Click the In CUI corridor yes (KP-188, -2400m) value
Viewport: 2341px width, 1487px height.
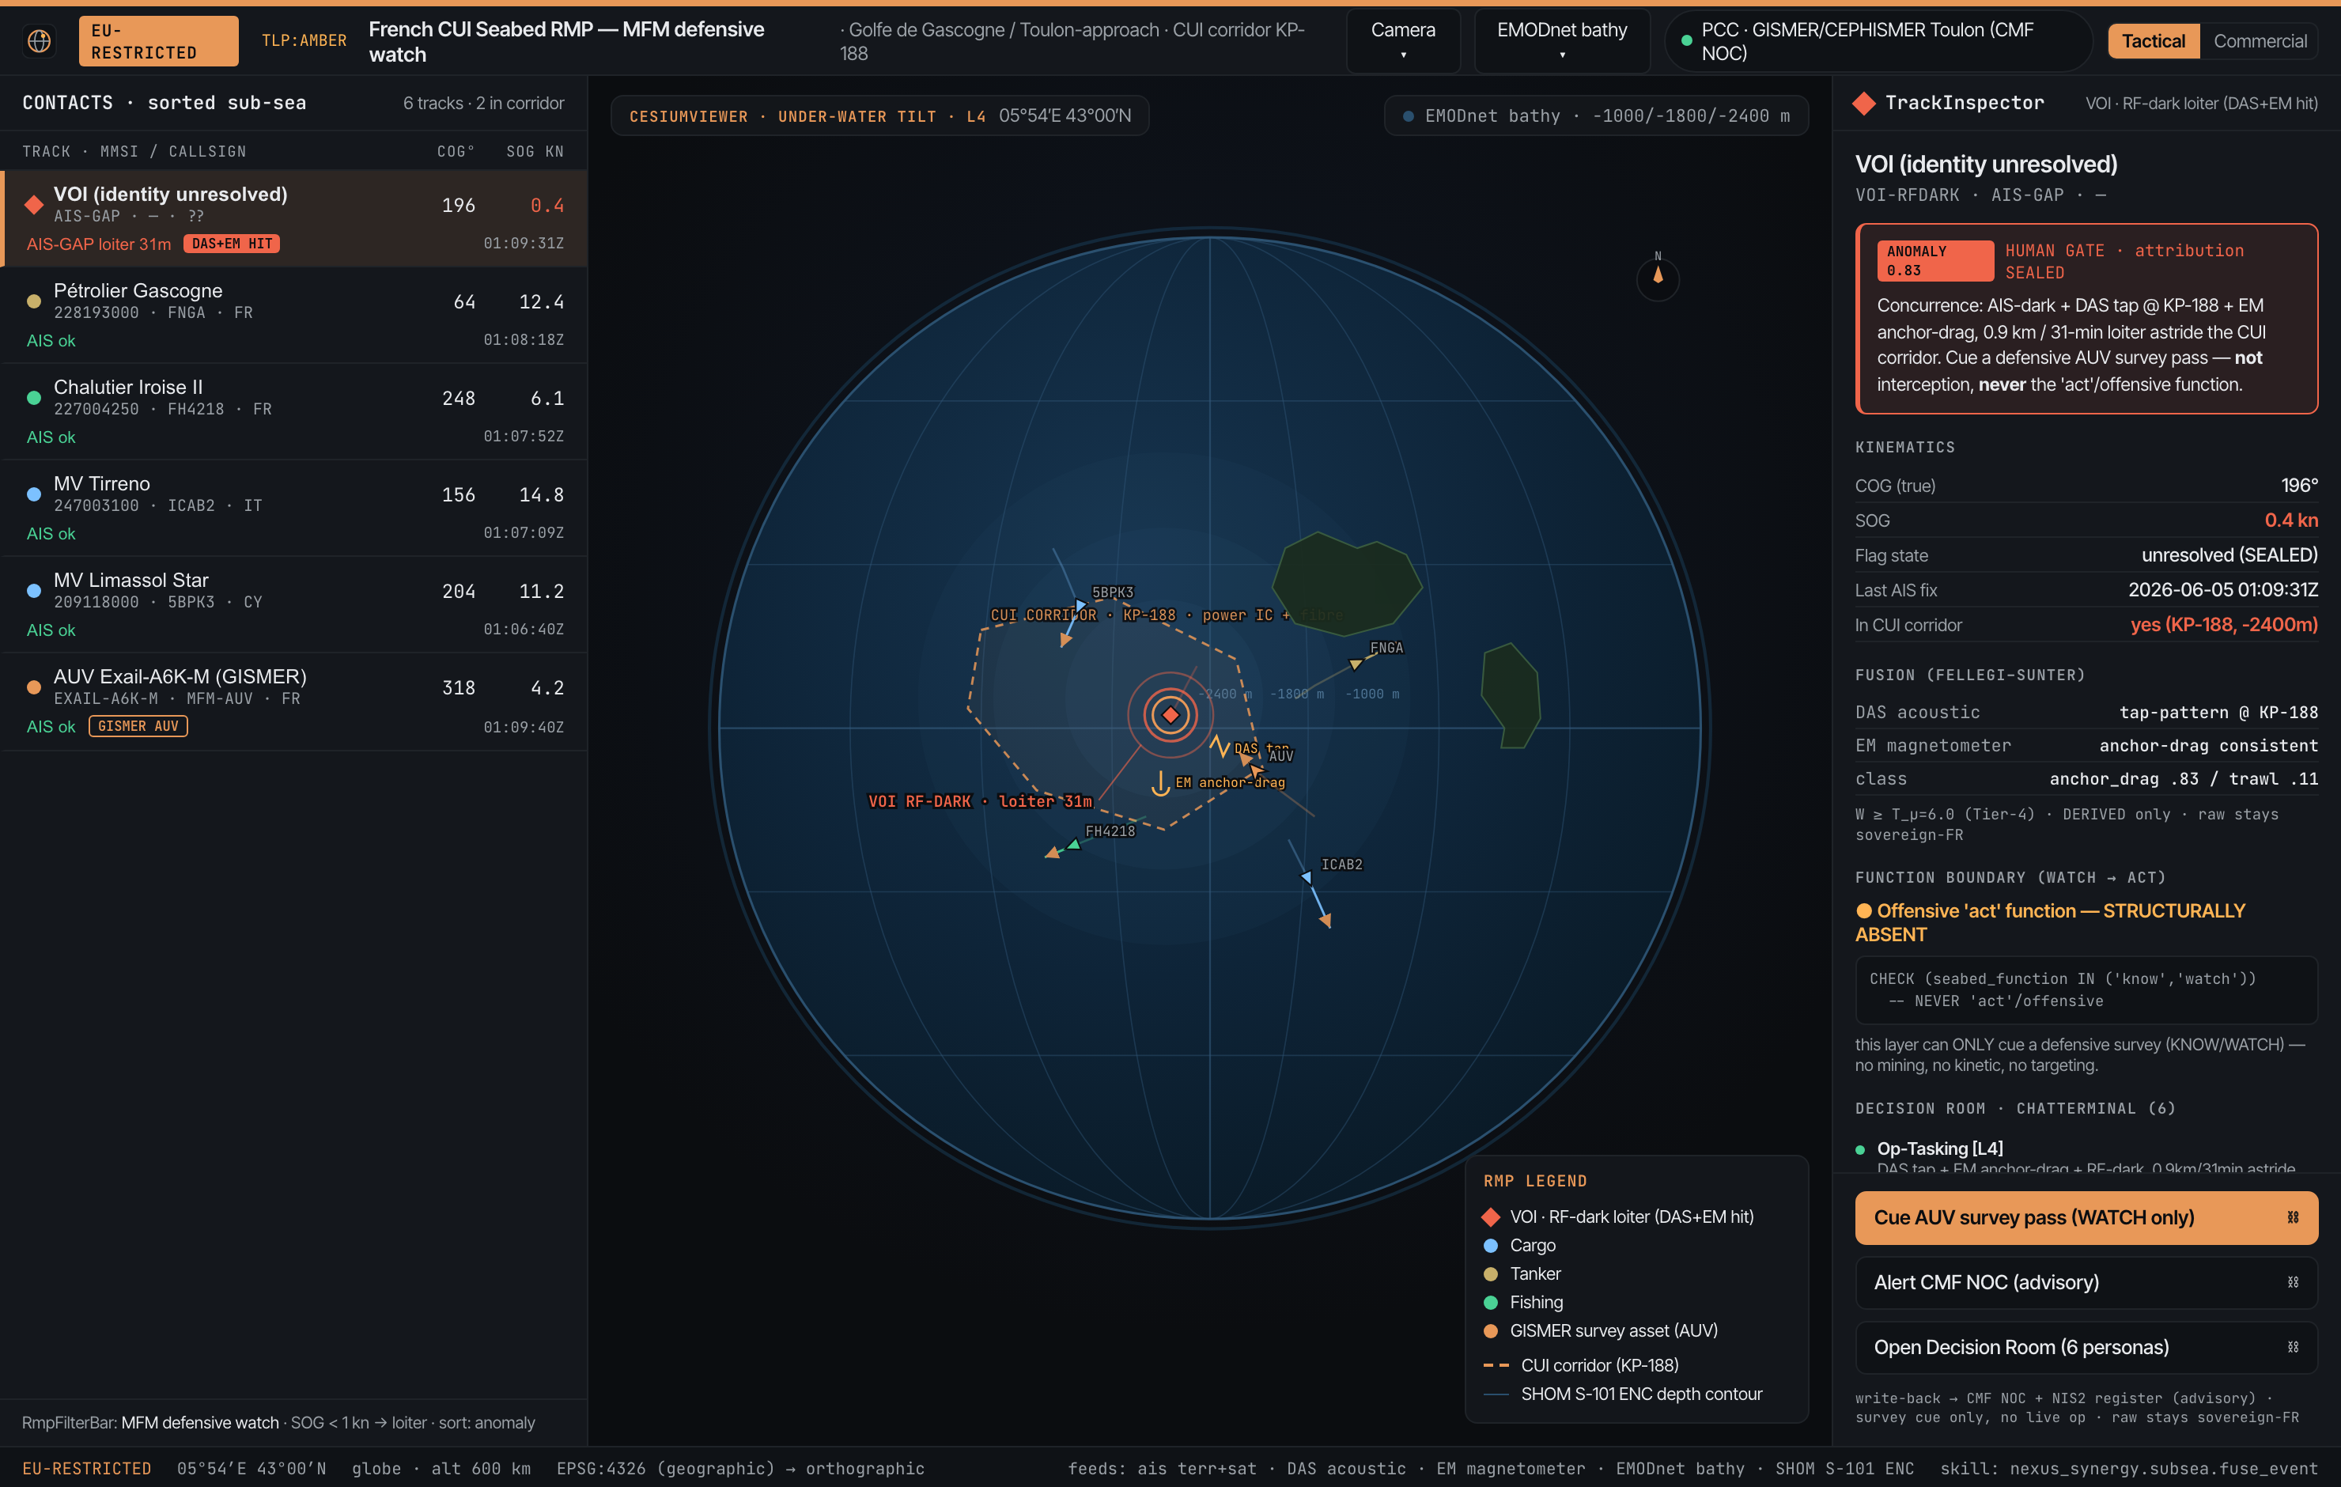pos(2223,626)
